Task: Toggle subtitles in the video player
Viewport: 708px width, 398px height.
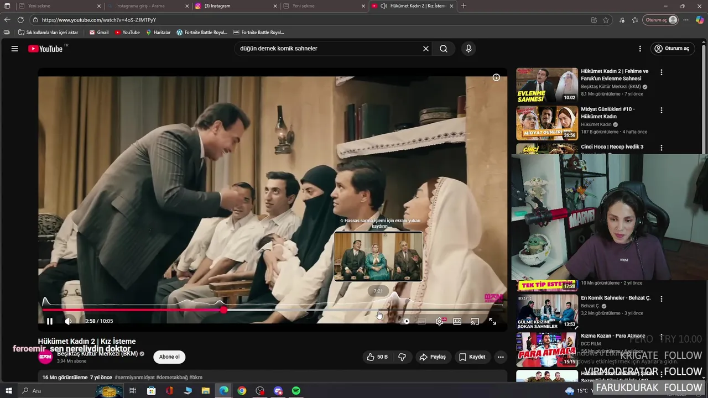Action: [421, 321]
